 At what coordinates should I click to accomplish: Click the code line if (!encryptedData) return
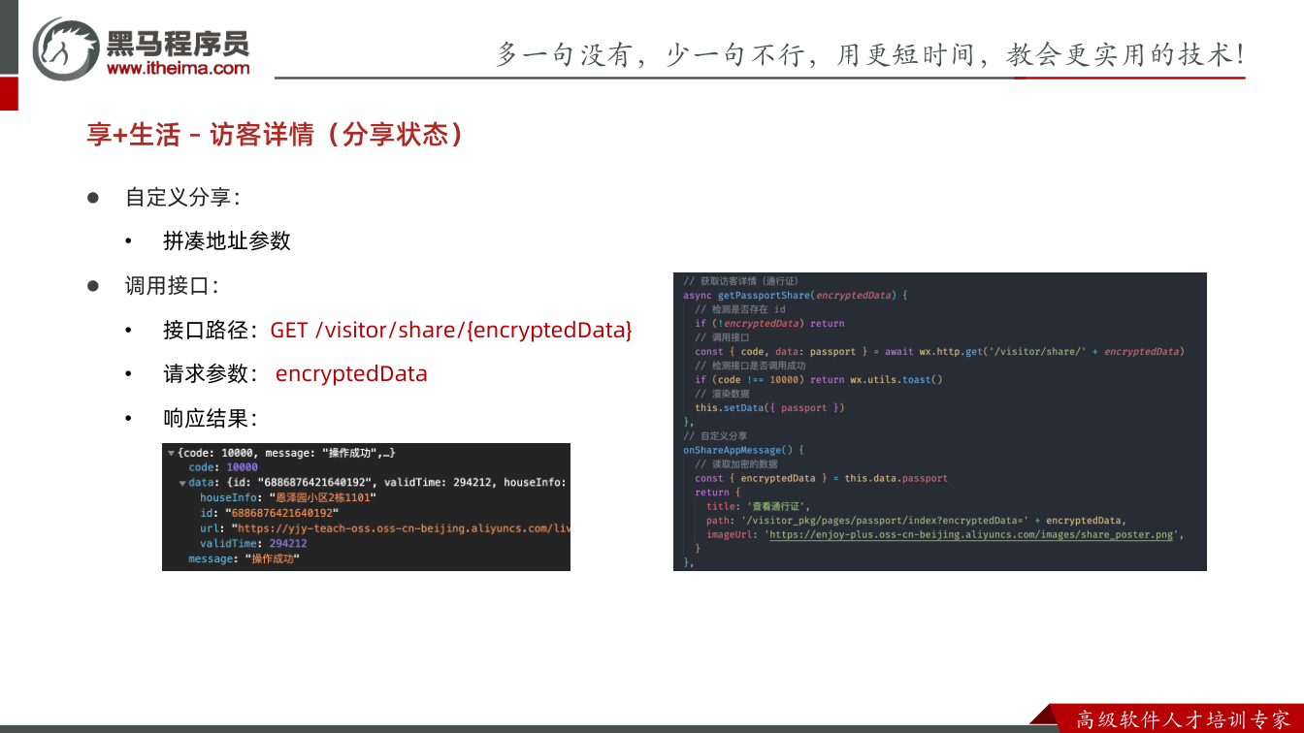[769, 323]
